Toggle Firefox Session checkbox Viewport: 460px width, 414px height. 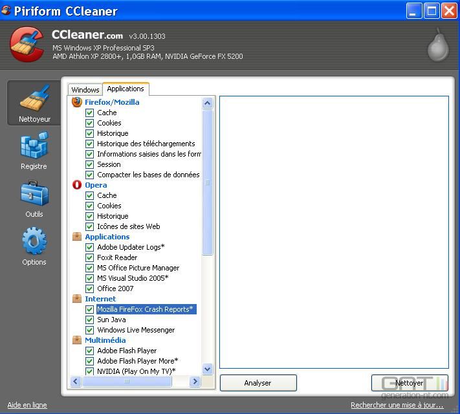[89, 164]
